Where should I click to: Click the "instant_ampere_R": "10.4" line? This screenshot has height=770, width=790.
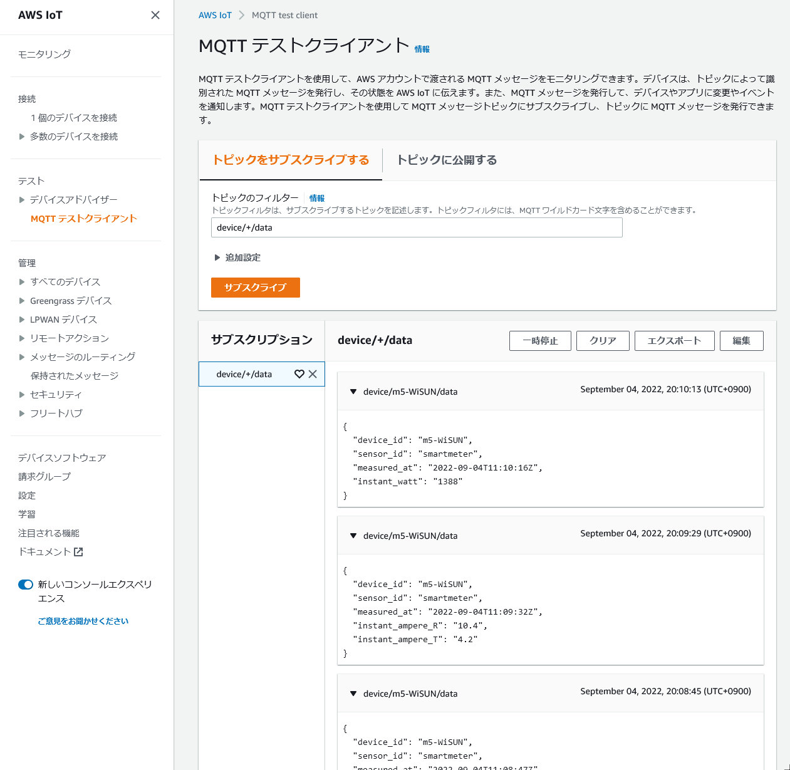[x=420, y=626]
